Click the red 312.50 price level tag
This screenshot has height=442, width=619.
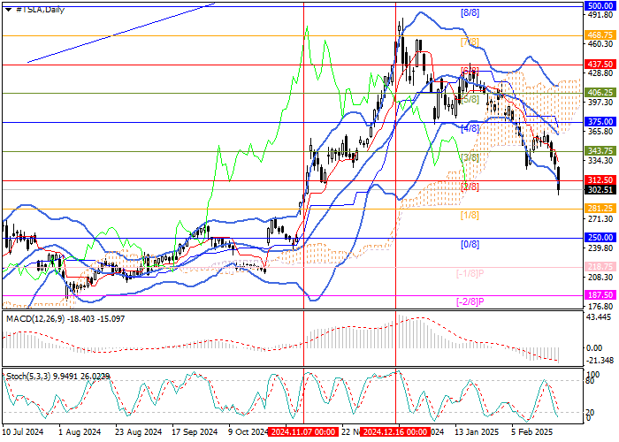600,180
